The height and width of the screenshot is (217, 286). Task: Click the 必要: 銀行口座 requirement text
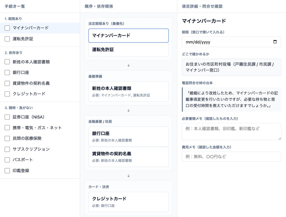(x=103, y=206)
